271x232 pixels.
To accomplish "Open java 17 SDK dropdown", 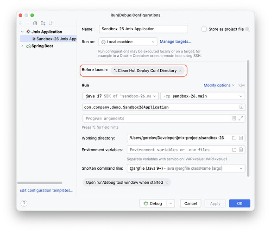I will click(120, 96).
